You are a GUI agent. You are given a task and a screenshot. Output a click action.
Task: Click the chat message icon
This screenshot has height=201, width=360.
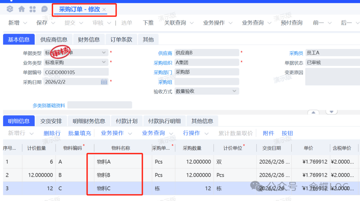pyautogui.click(x=44, y=9)
